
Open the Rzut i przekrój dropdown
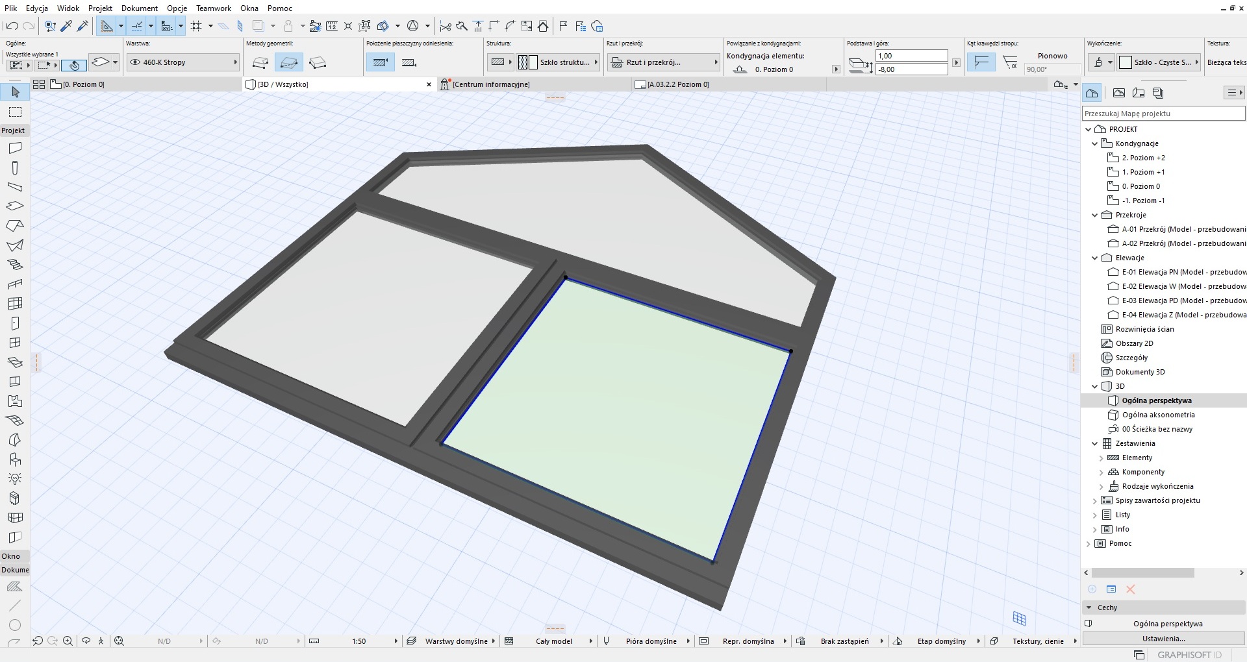pyautogui.click(x=663, y=62)
